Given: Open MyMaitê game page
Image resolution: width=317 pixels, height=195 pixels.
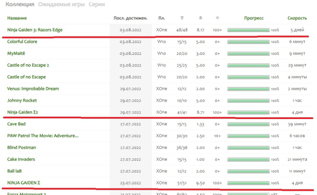Looking at the screenshot, I should (16, 54).
